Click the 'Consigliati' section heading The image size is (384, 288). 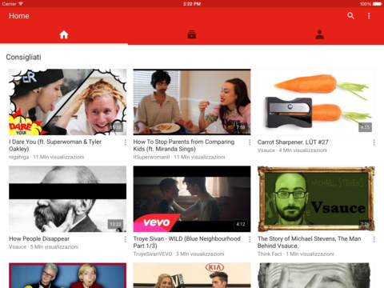coord(23,57)
